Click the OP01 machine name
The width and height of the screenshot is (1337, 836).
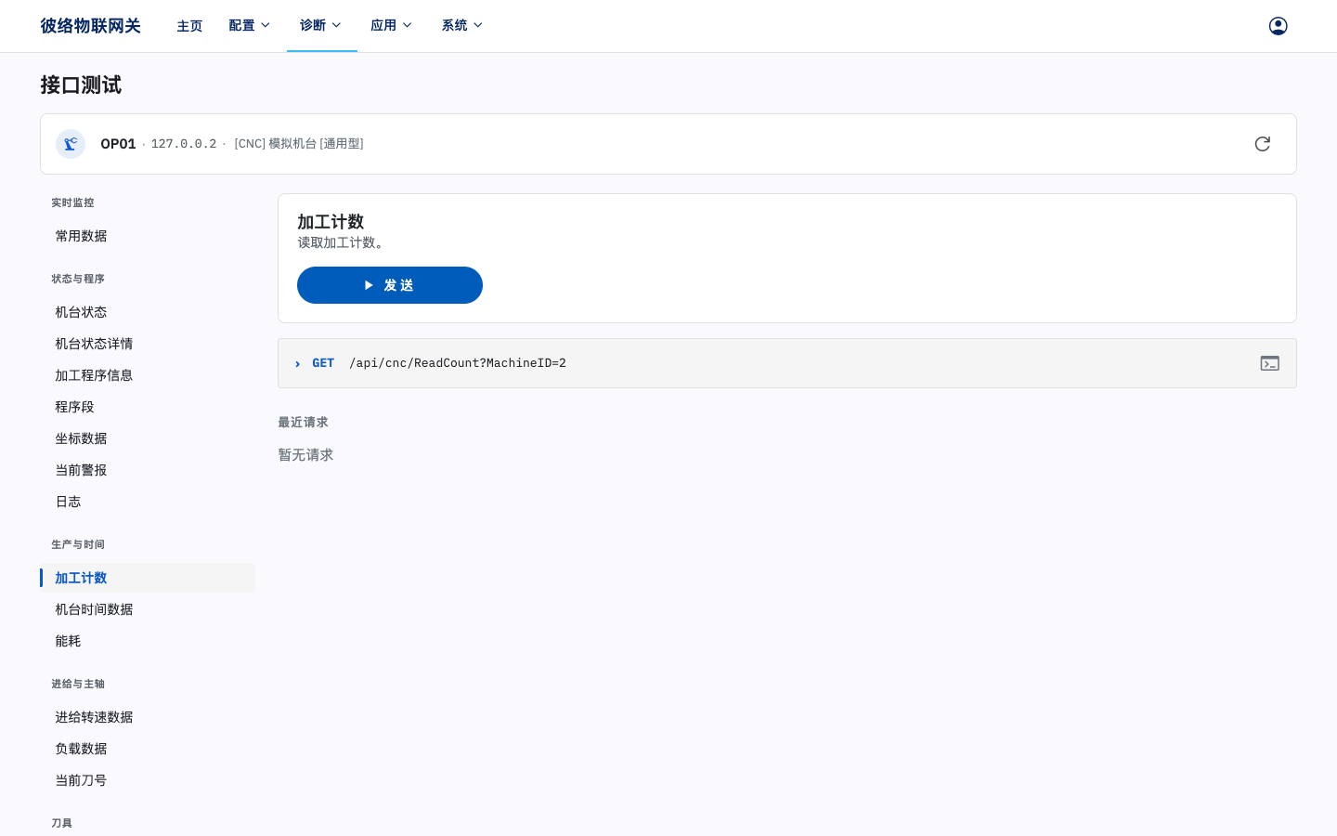click(118, 144)
